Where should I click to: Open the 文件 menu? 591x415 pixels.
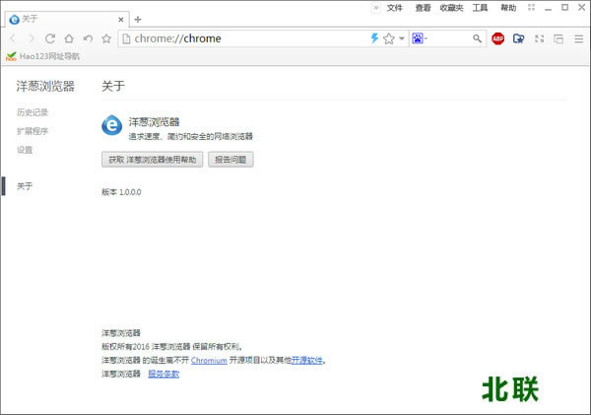point(395,7)
